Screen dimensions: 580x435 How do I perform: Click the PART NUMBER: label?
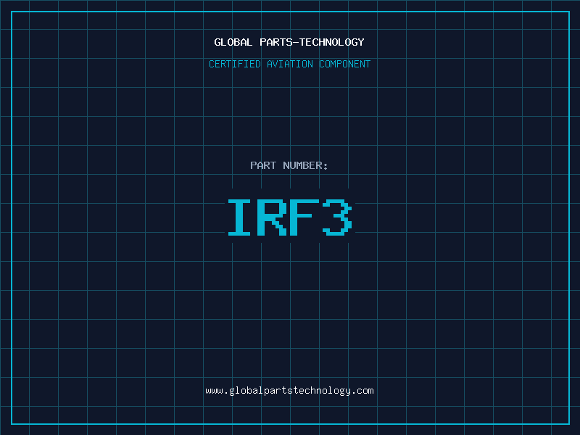[x=289, y=165]
